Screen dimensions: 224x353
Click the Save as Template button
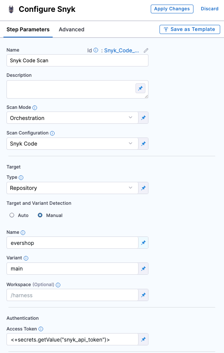click(190, 29)
